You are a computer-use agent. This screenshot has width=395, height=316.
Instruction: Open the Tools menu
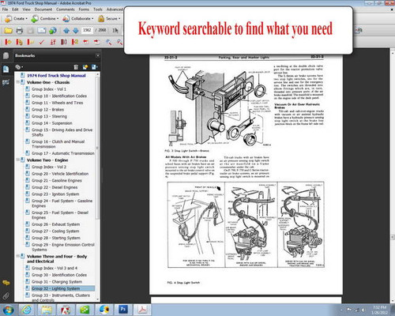(98, 9)
